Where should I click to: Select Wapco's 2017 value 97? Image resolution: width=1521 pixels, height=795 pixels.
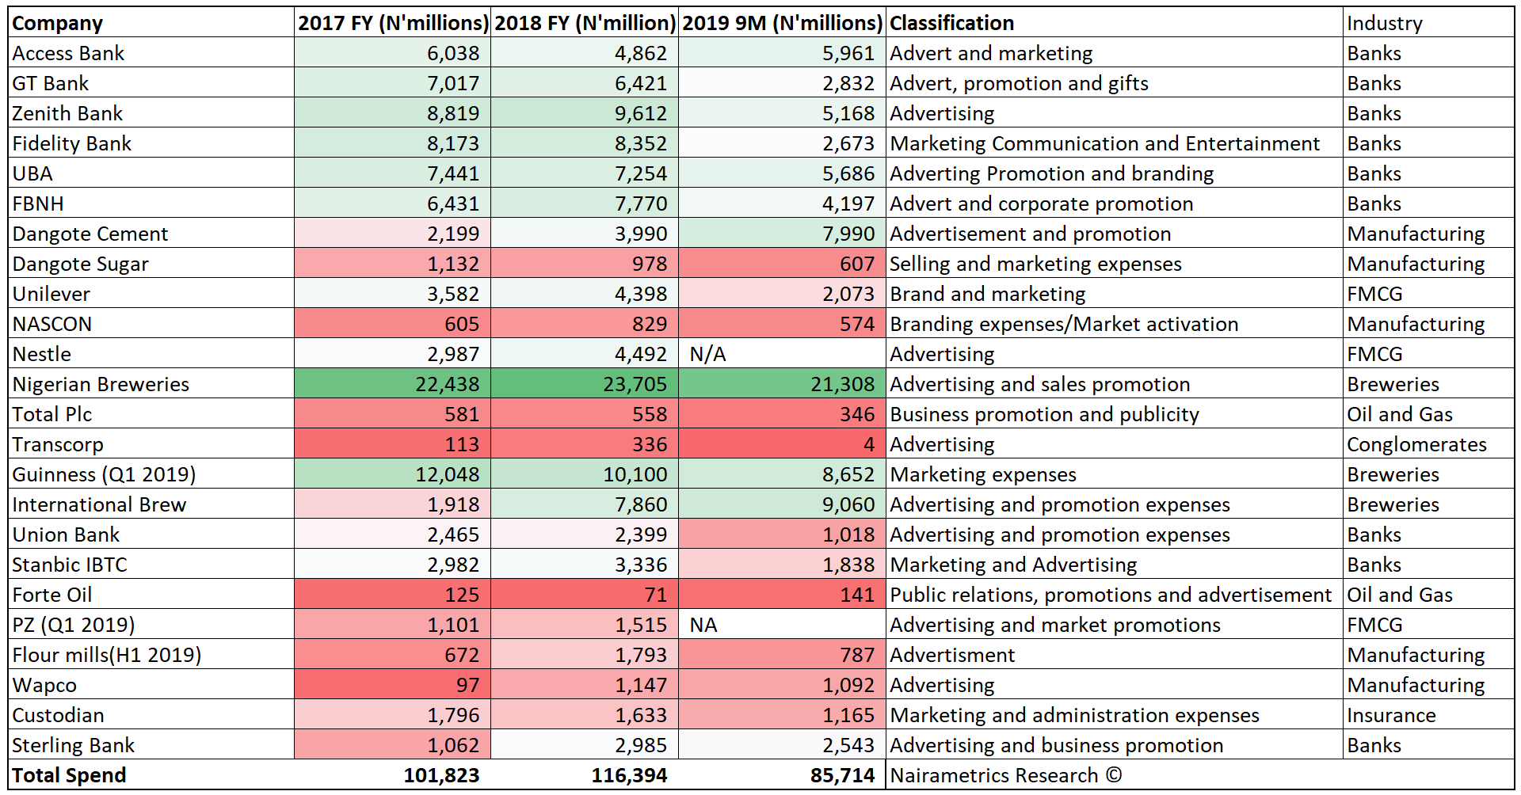coord(392,685)
